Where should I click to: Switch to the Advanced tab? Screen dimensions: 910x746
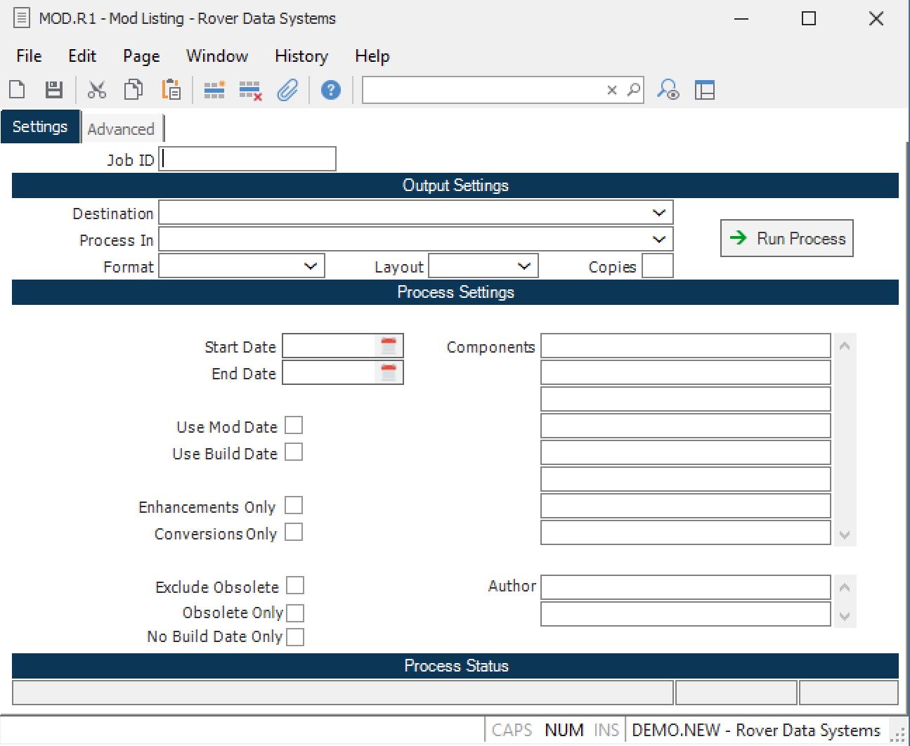[121, 129]
